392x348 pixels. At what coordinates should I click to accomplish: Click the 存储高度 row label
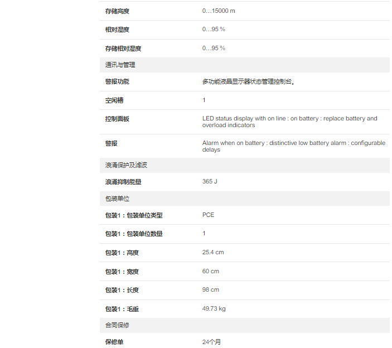[117, 11]
